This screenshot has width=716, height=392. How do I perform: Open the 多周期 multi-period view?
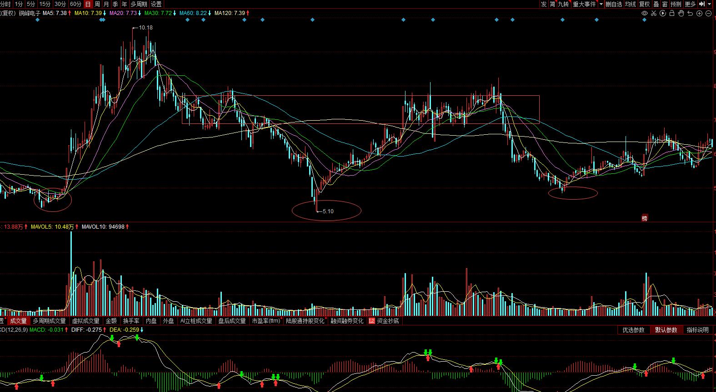click(139, 4)
